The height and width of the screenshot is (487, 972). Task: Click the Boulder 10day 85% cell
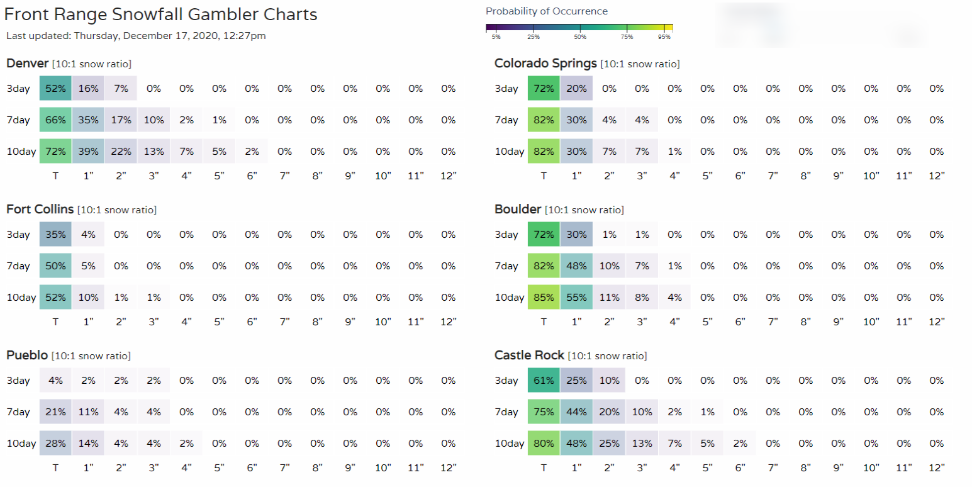pyautogui.click(x=544, y=297)
